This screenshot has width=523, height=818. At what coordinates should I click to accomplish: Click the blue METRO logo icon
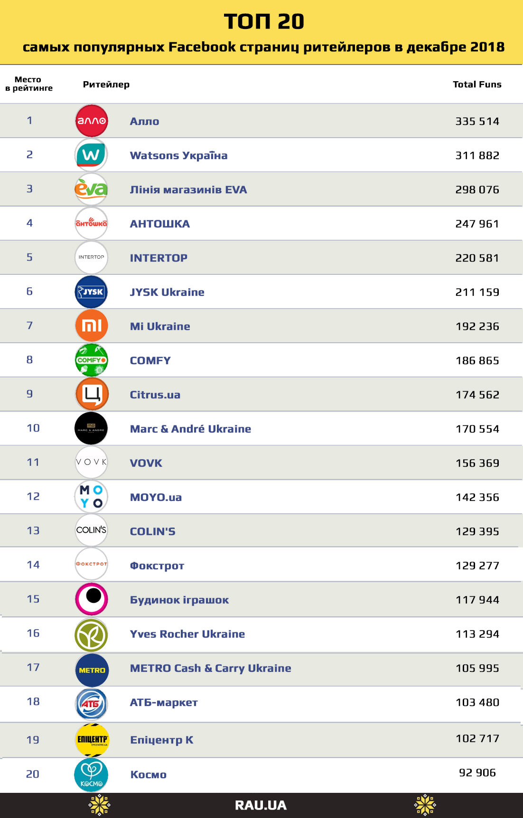tap(92, 670)
